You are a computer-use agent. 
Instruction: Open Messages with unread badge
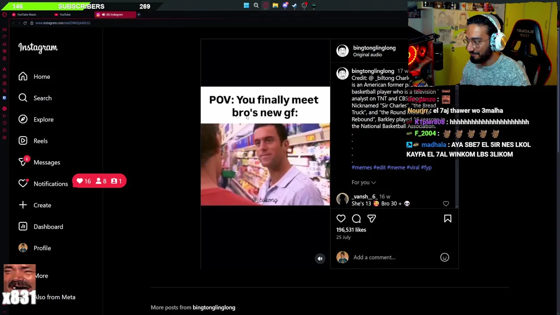[x=39, y=162]
